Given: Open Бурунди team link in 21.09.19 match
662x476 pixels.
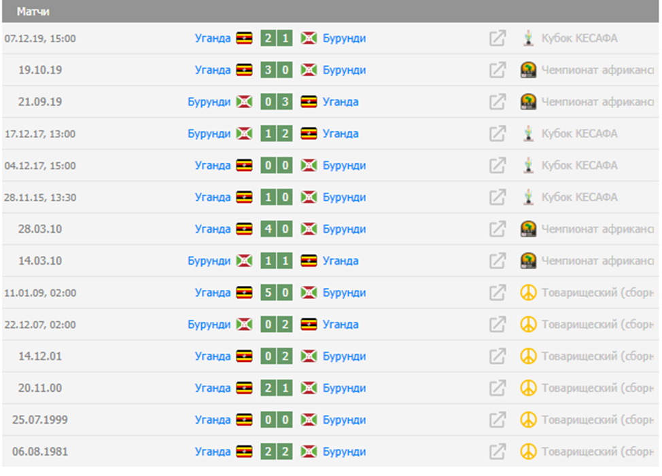Looking at the screenshot, I should click(x=209, y=102).
